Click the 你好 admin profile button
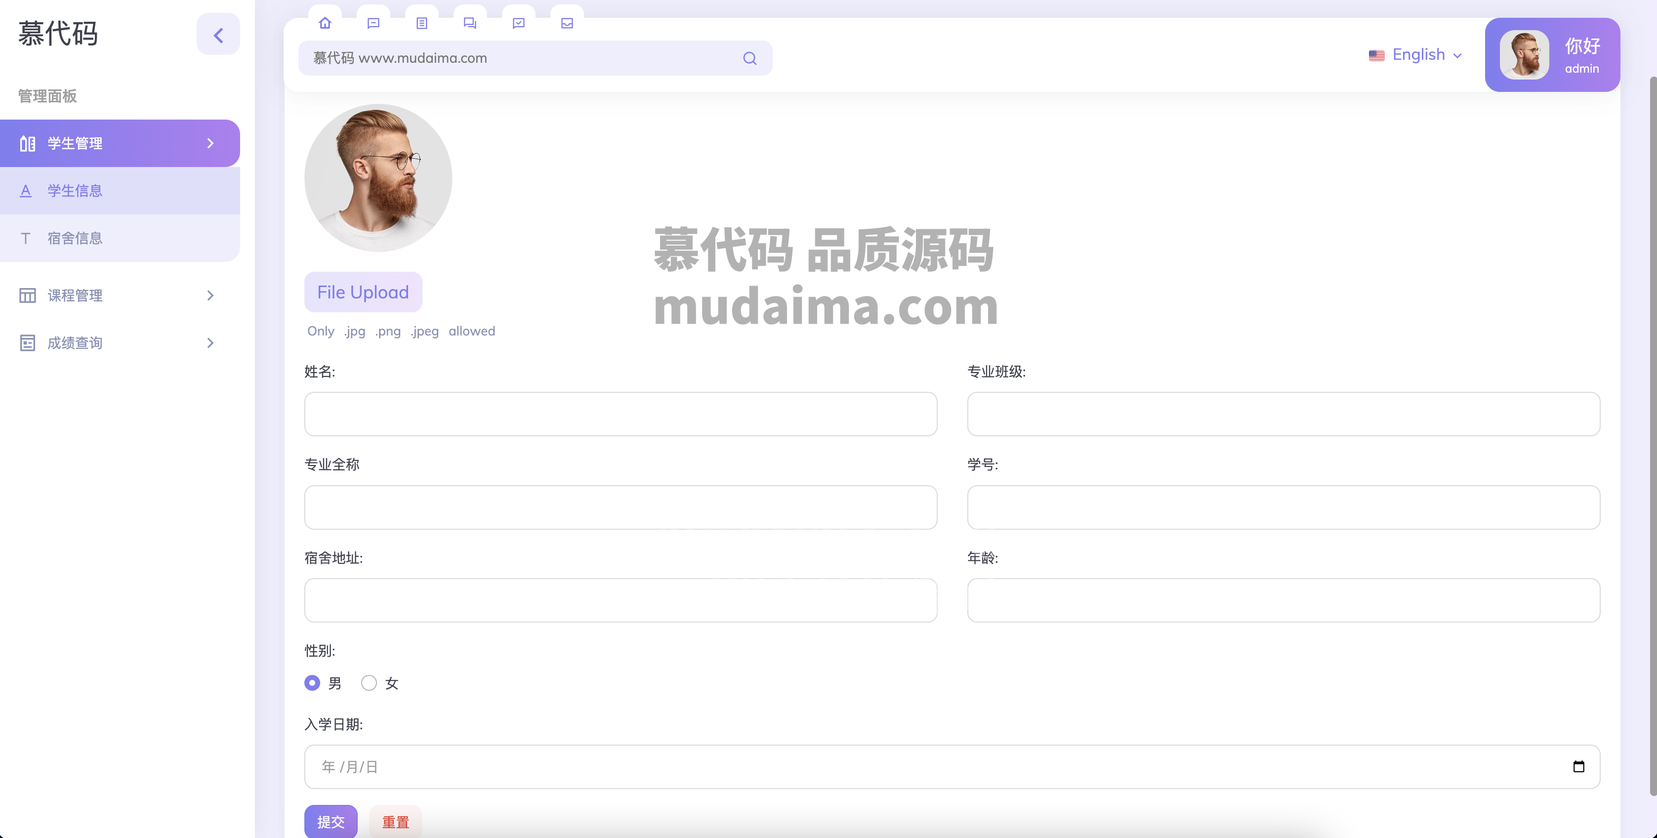Screen dimensions: 1657x838 [1552, 55]
